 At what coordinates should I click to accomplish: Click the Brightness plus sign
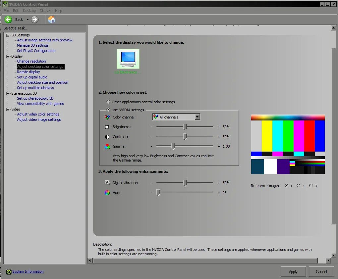219,127
